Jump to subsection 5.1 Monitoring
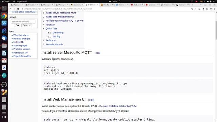 coord(58,33)
